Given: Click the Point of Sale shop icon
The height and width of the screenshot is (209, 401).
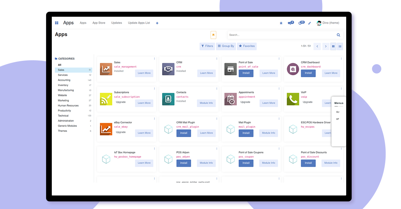Looking at the screenshot, I should 231,69.
